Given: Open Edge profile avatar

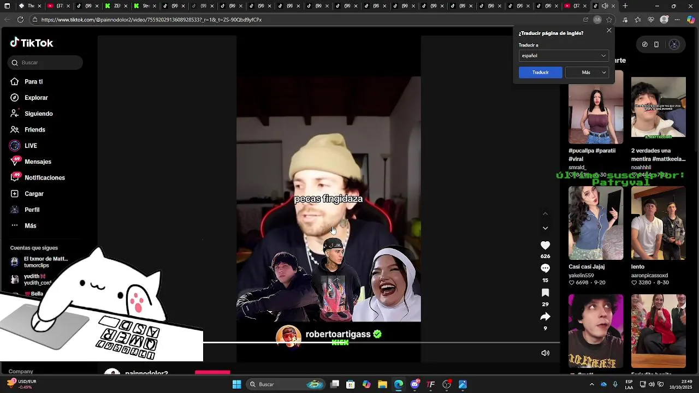Looking at the screenshot, I should pos(664,20).
